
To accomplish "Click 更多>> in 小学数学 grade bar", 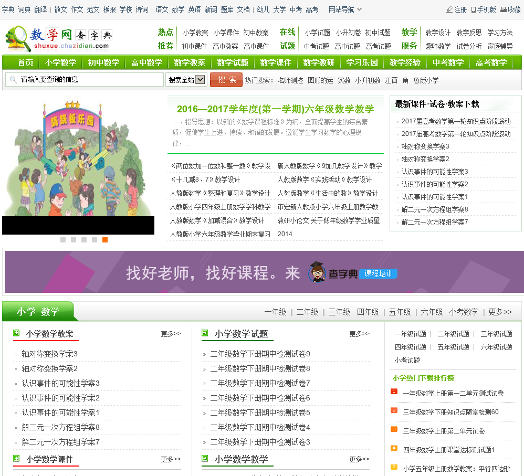I will tap(500, 312).
